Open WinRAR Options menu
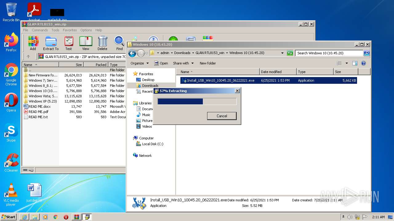The width and height of the screenshot is (394, 221). pos(86,30)
